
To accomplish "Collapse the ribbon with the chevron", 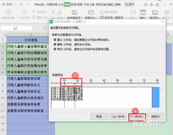I will pos(171,4).
